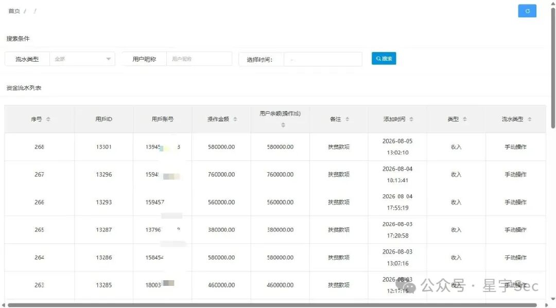Click 手动操作 in row 13296
Screen dimensions: 556x308
pyautogui.click(x=515, y=174)
